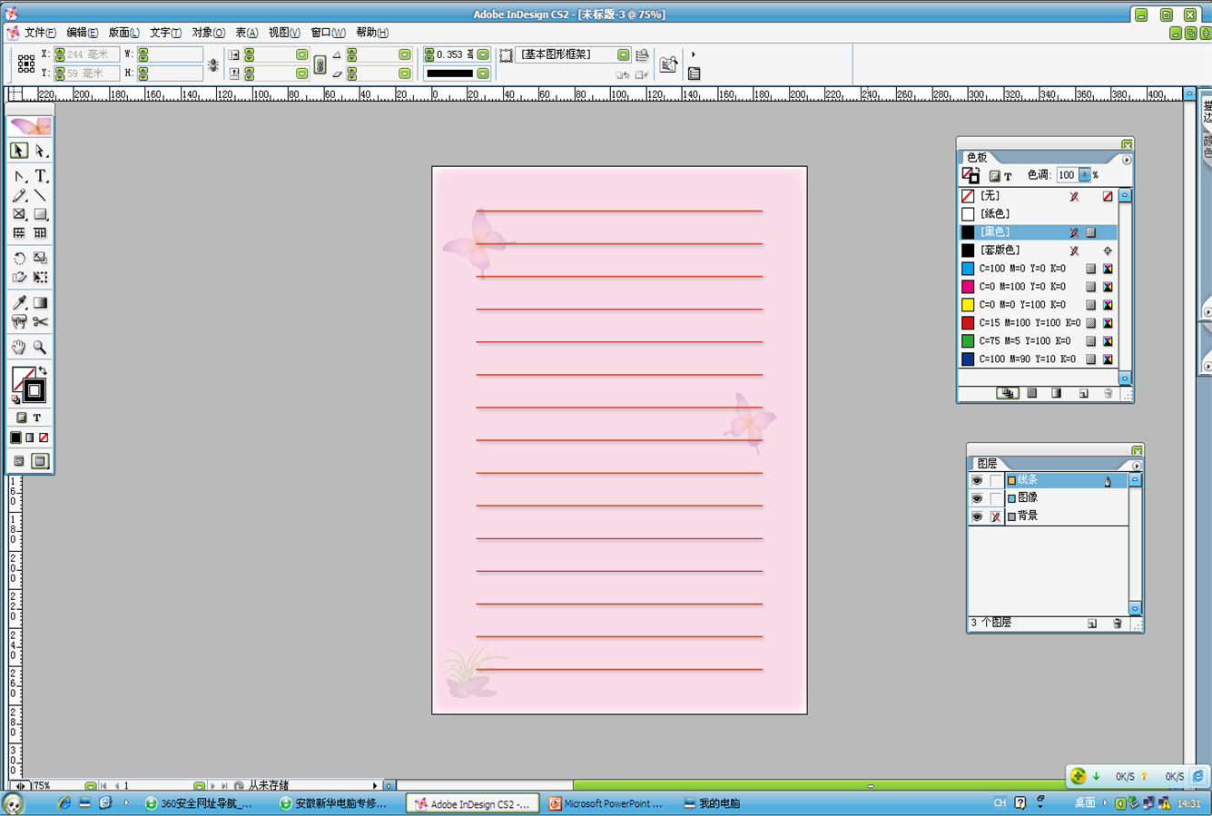
Task: Toggle visibility of the 图像 layer
Action: point(977,498)
